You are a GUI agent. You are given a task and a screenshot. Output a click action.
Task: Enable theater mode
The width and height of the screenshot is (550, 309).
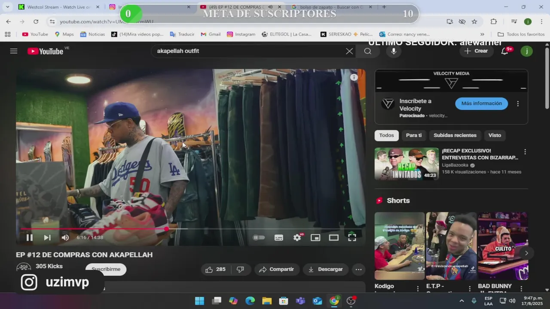click(334, 238)
